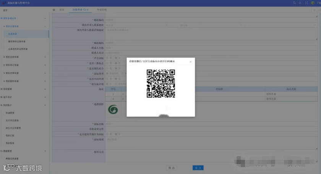Open 撤回商标注册申请 in the sidebar

(17, 42)
